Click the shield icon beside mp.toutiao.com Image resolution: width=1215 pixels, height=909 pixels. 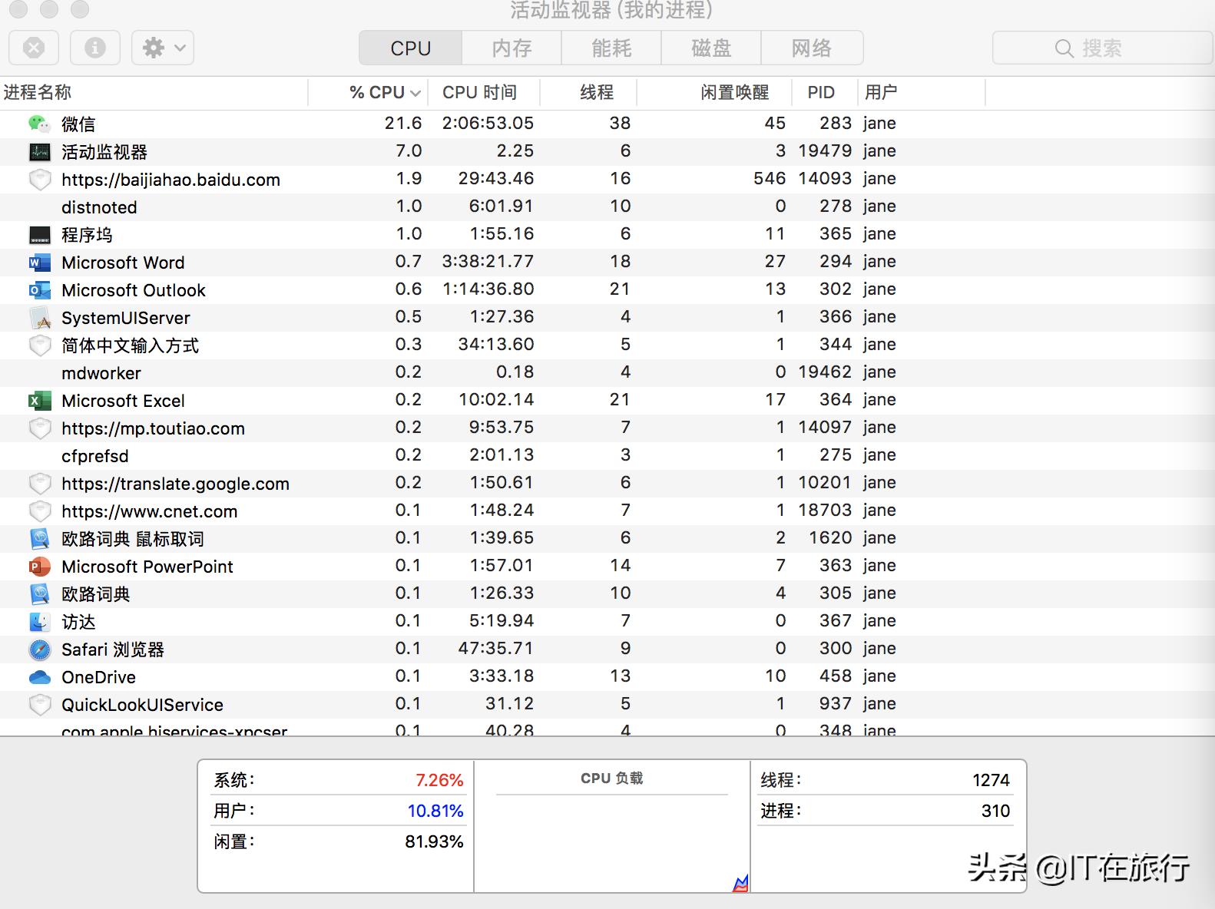coord(39,428)
